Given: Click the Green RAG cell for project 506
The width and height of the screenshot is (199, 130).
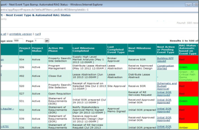Looking at the screenshot, I should [188, 67].
